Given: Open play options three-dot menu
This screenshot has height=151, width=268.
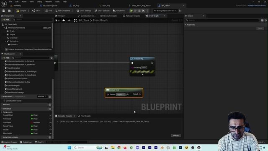Looking at the screenshot, I should tap(147, 11).
